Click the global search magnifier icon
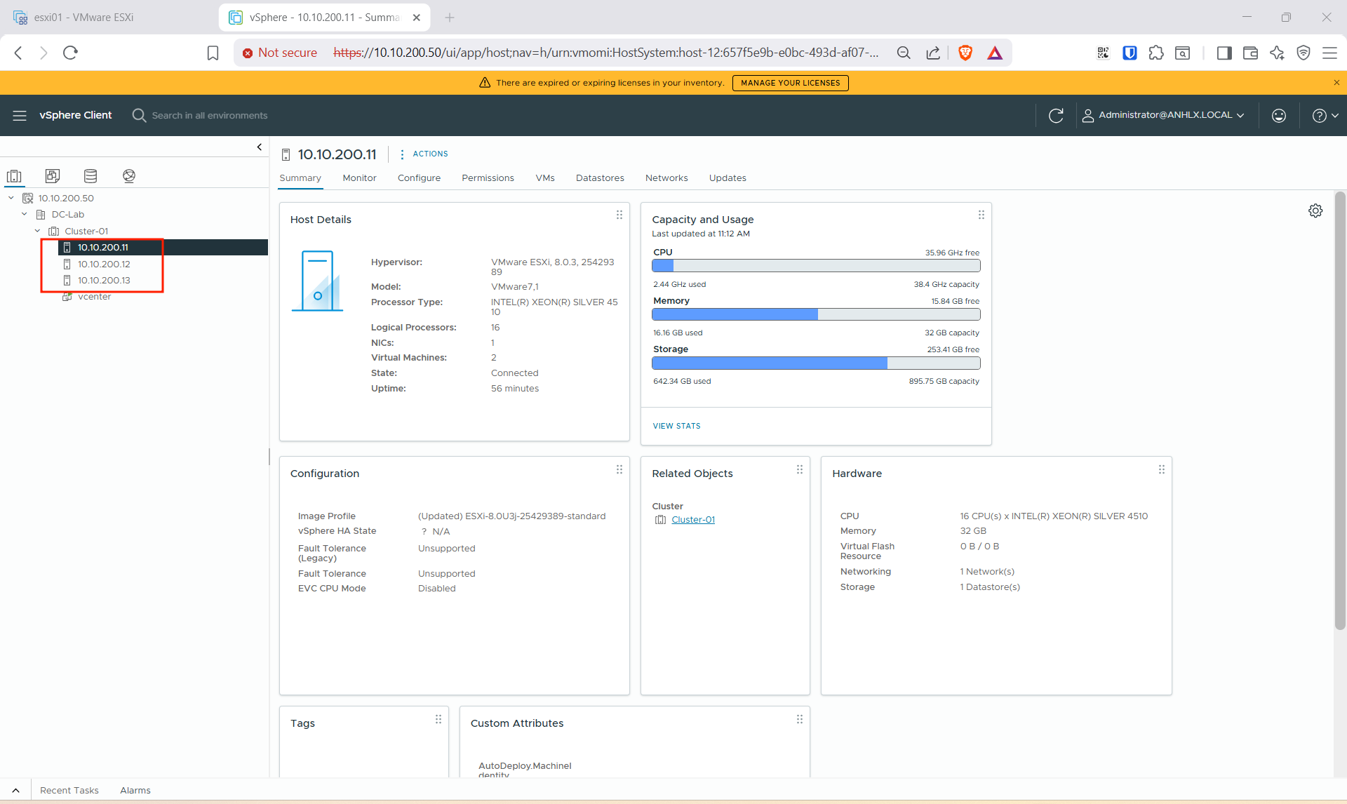Screen dimensions: 1347x804 click(x=139, y=115)
